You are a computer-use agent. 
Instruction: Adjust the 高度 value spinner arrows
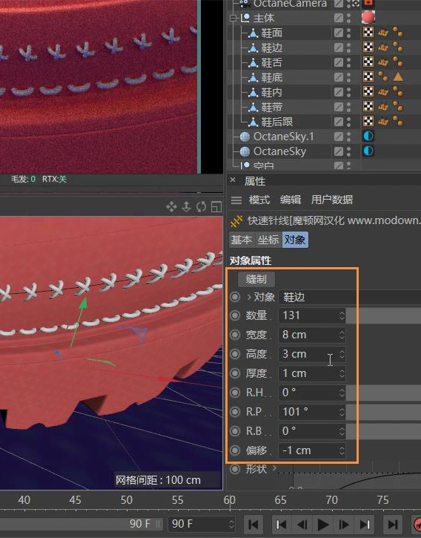coord(342,354)
